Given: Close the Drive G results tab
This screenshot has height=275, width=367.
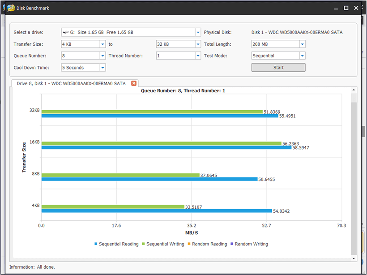Looking at the screenshot, I should tap(134, 83).
